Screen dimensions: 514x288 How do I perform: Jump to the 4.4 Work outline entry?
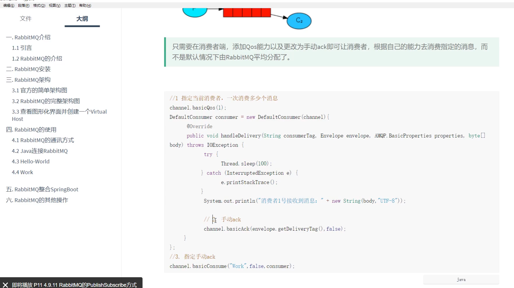coord(22,172)
